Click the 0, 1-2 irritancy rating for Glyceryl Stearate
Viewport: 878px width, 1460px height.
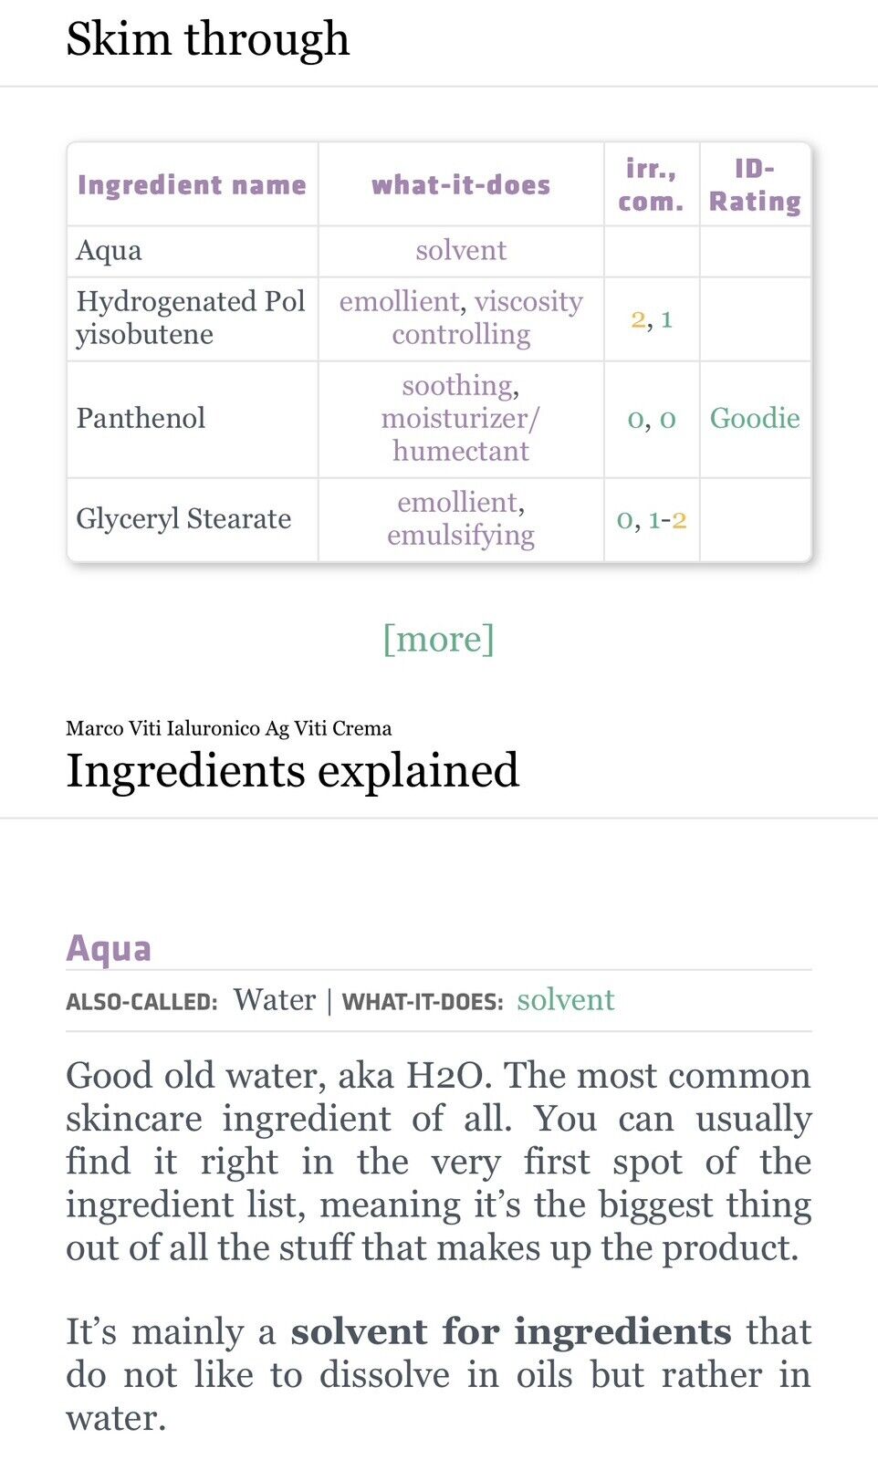click(x=652, y=520)
